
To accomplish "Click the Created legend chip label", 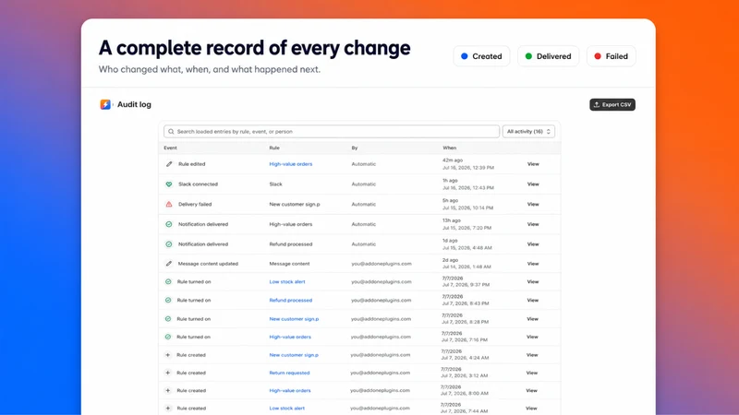I will tap(487, 56).
